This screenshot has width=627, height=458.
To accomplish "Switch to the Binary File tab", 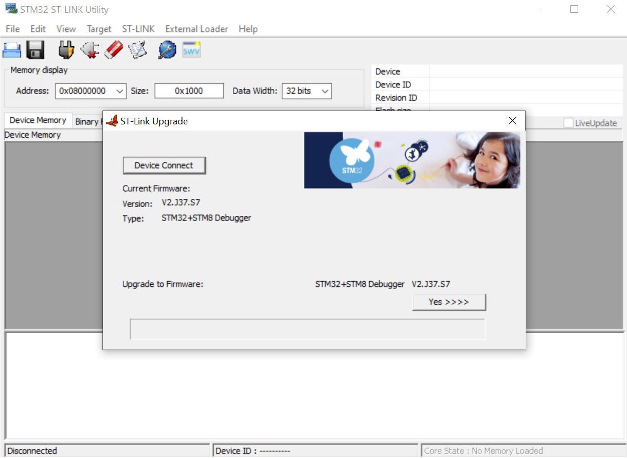I will click(87, 122).
